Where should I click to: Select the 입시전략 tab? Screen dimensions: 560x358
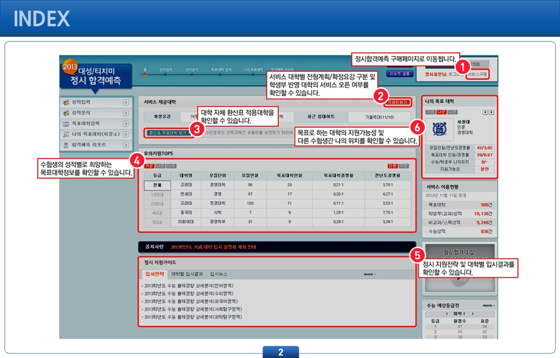pyautogui.click(x=155, y=274)
